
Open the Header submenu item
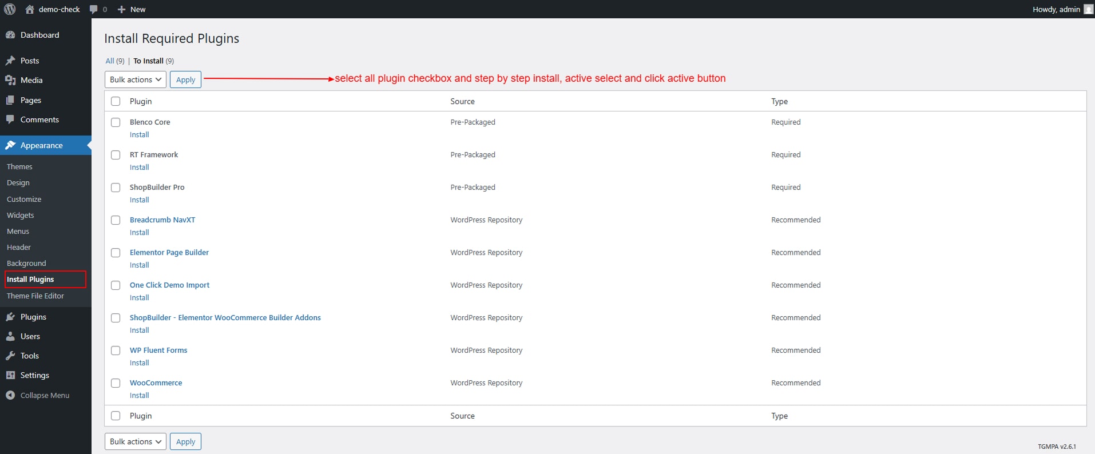point(19,247)
